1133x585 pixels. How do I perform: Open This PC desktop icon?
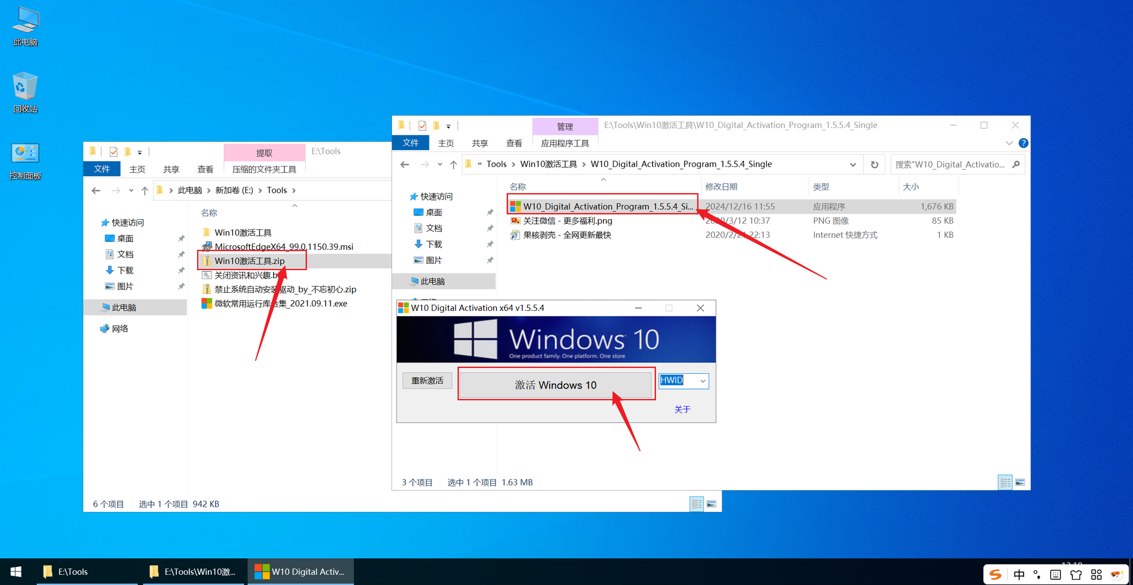[25, 26]
